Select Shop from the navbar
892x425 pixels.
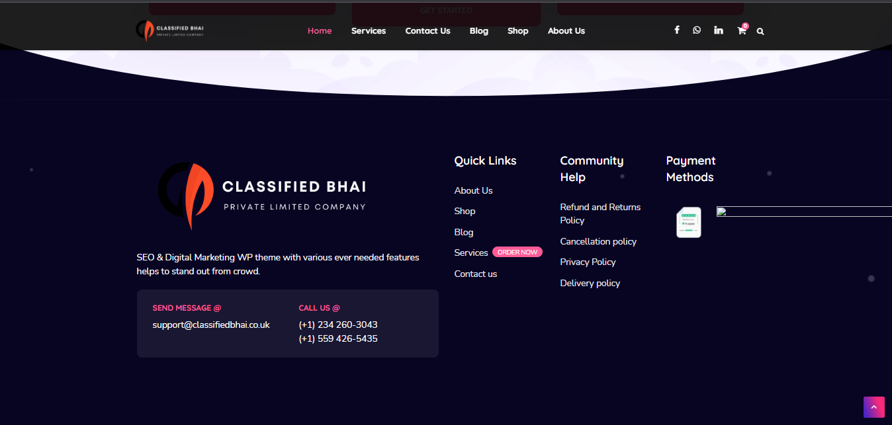[517, 30]
